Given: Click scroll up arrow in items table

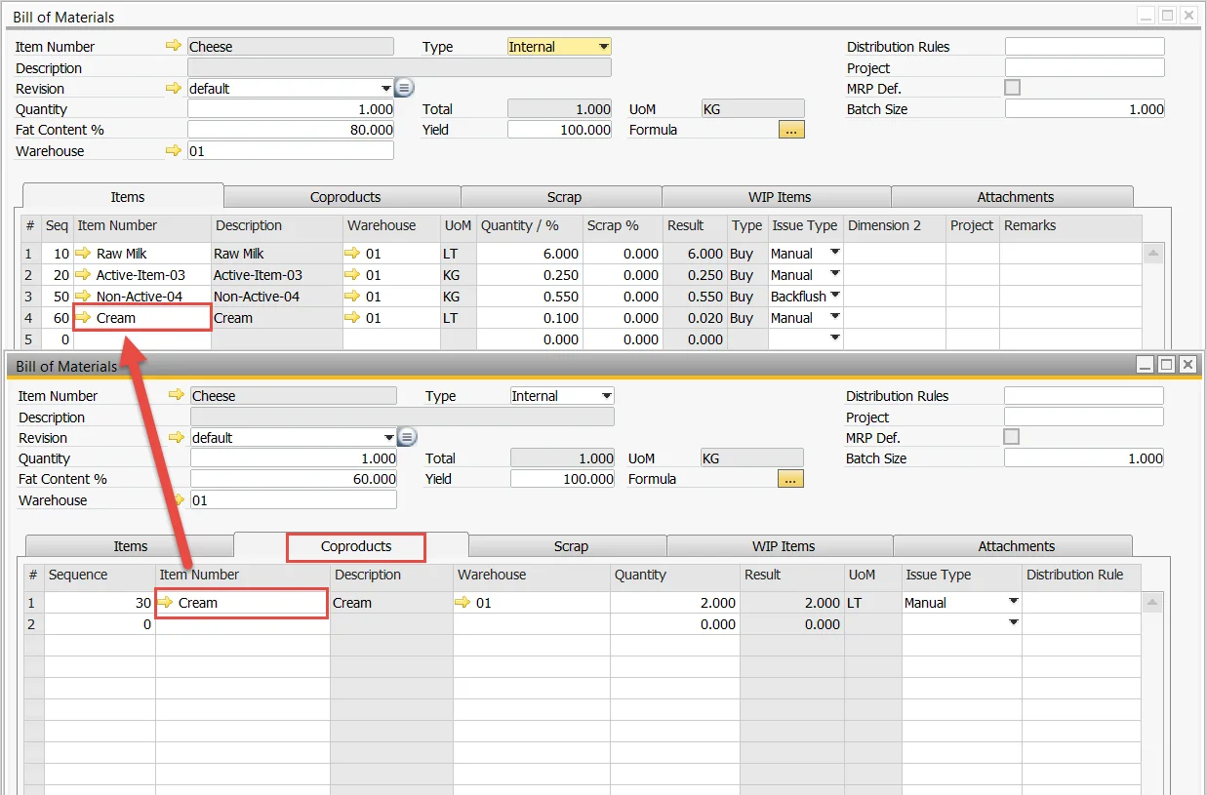Looking at the screenshot, I should [x=1153, y=253].
